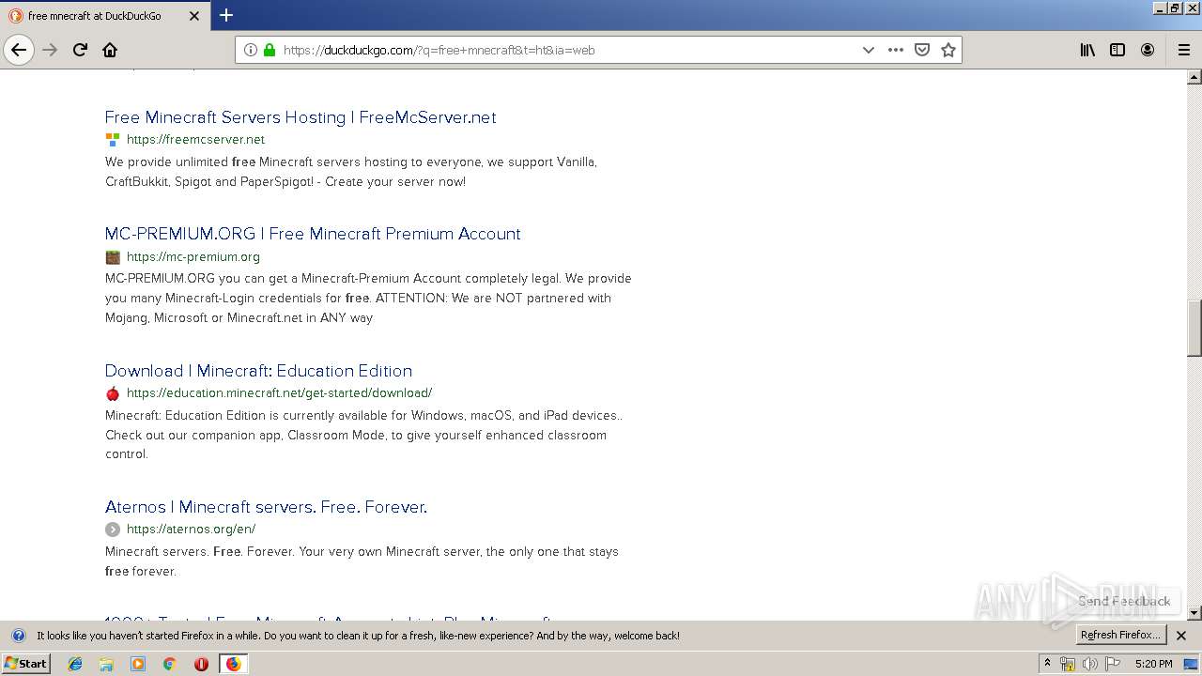1202x676 pixels.
Task: Click the Show desktop button
Action: pyautogui.click(x=1191, y=664)
